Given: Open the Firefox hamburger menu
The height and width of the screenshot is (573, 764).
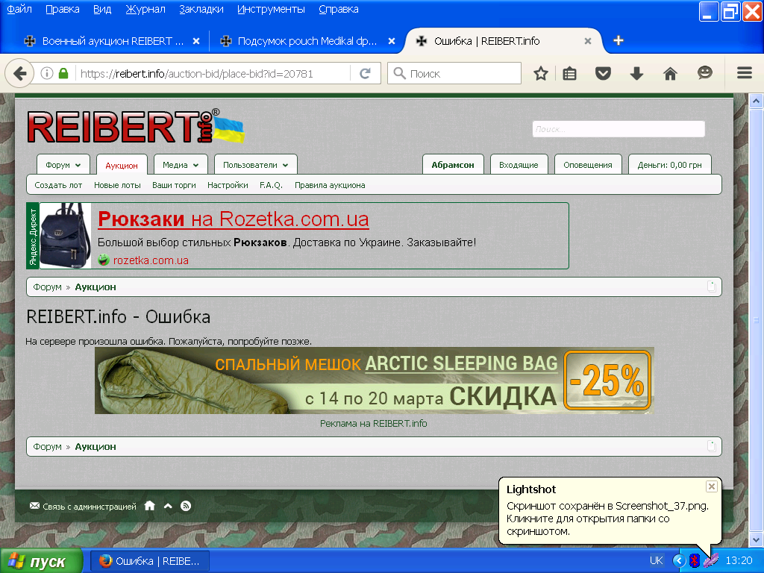Looking at the screenshot, I should 744,73.
